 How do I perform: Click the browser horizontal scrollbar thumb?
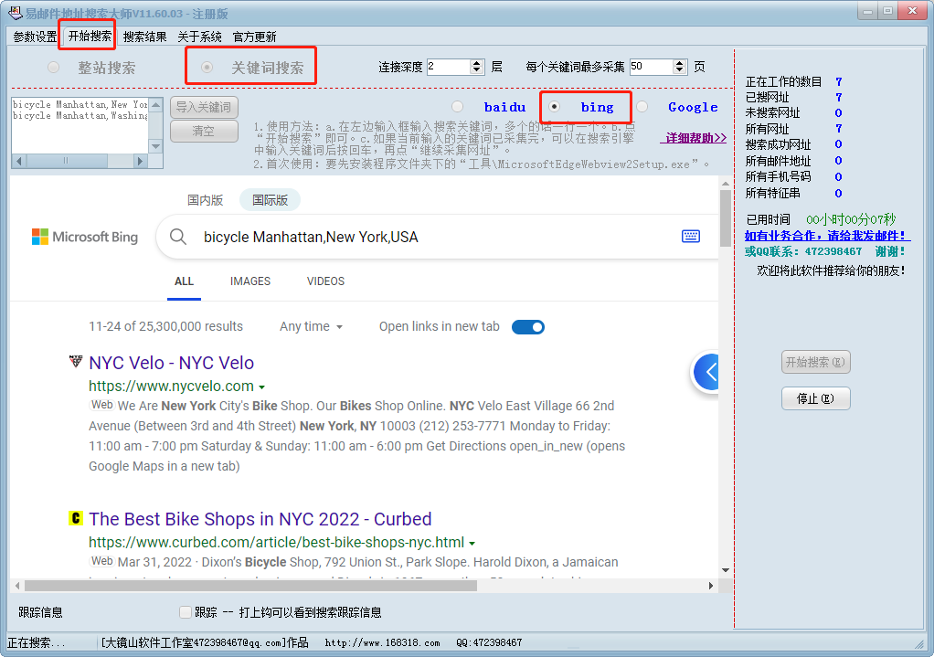click(250, 586)
